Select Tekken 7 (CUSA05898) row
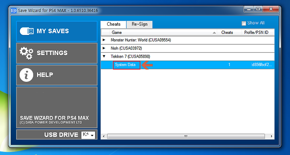This screenshot has width=290, height=155. click(188, 57)
